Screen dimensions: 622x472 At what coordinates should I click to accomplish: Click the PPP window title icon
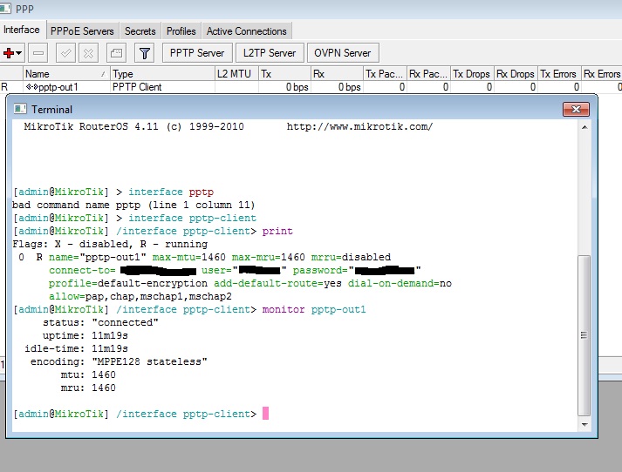tap(5, 8)
